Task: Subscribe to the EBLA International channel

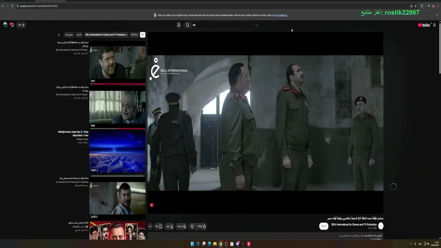Action: click(323, 226)
